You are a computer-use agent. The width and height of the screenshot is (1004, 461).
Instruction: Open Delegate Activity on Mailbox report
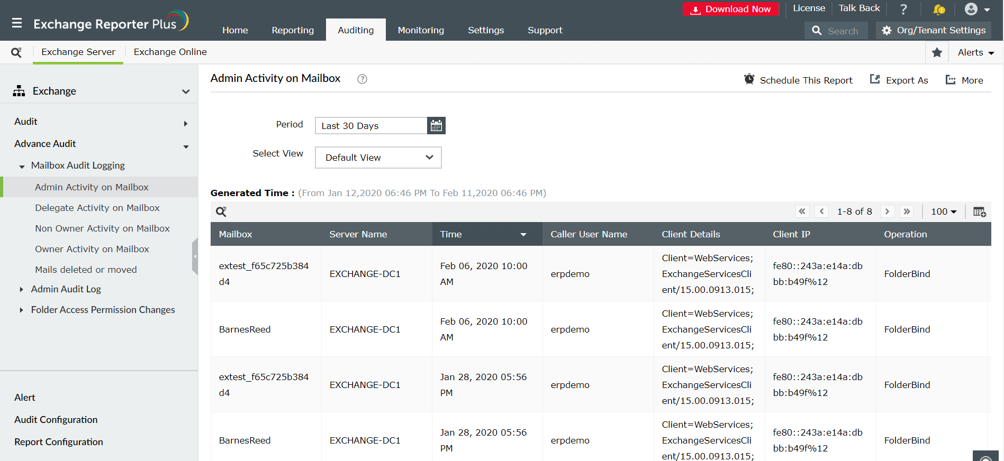tap(97, 208)
